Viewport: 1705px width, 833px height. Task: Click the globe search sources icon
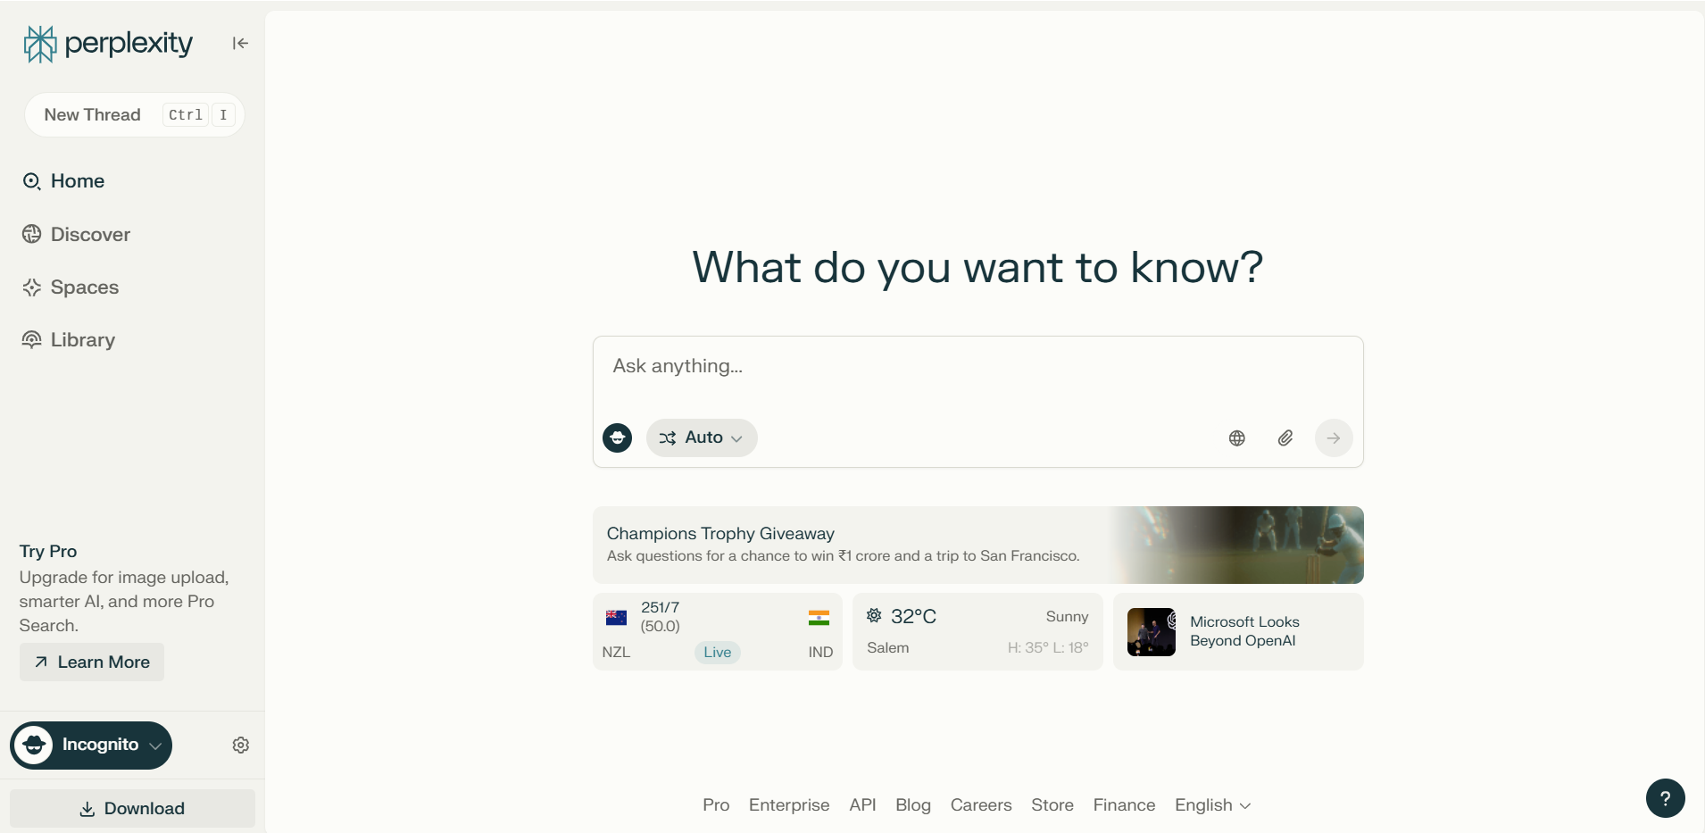click(1236, 438)
